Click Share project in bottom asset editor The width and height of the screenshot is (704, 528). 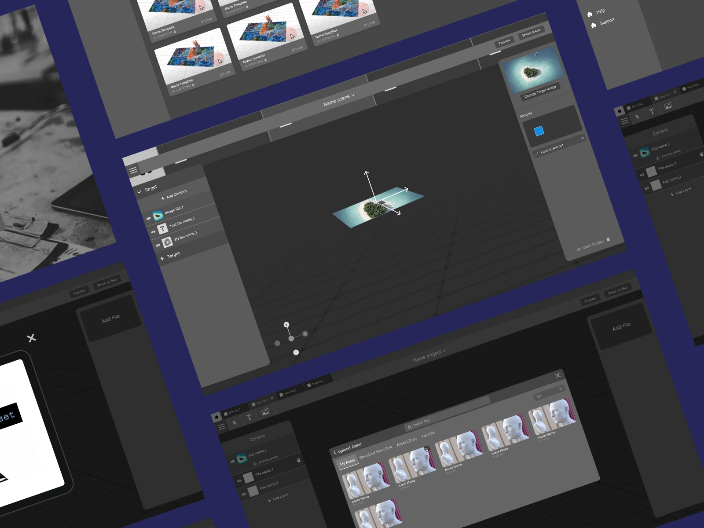[x=618, y=290]
